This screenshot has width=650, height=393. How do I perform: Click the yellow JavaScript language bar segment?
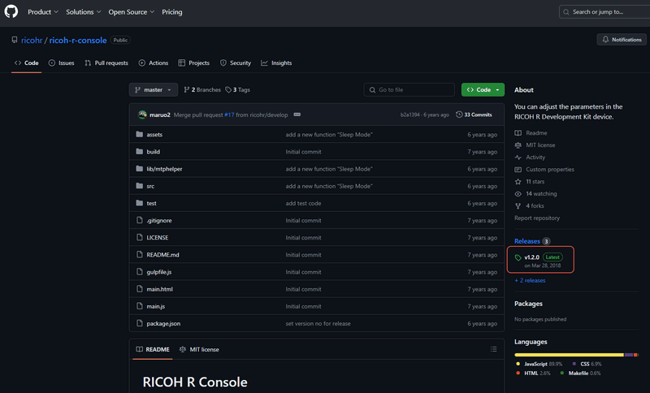[x=569, y=355]
